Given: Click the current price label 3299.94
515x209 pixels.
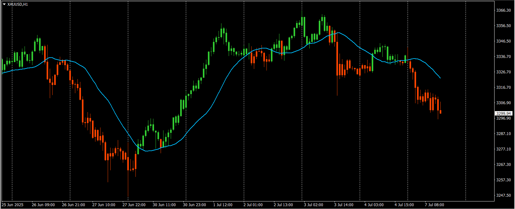Looking at the screenshot, I should point(503,113).
